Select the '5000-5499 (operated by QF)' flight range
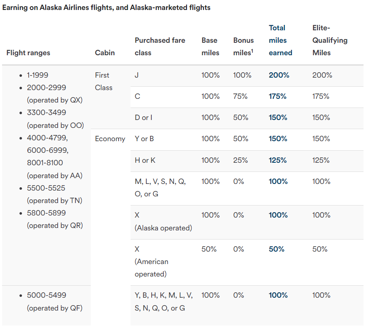The height and width of the screenshot is (328, 366). [54, 301]
